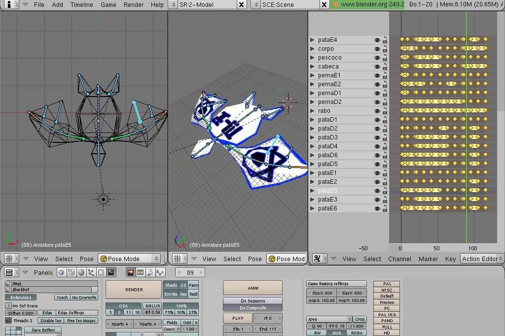Viewport: 505px width, 336px height.
Task: Toggle the lock icon on pataE5 channel
Action: pyautogui.click(x=385, y=191)
